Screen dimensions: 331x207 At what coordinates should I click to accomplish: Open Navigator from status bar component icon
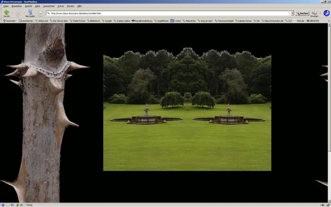[2, 205]
